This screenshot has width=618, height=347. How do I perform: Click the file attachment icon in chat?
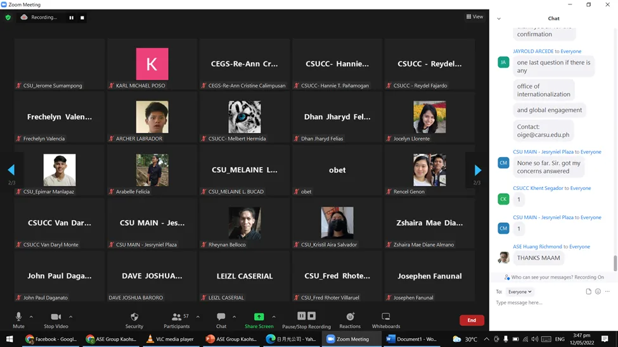click(x=588, y=292)
